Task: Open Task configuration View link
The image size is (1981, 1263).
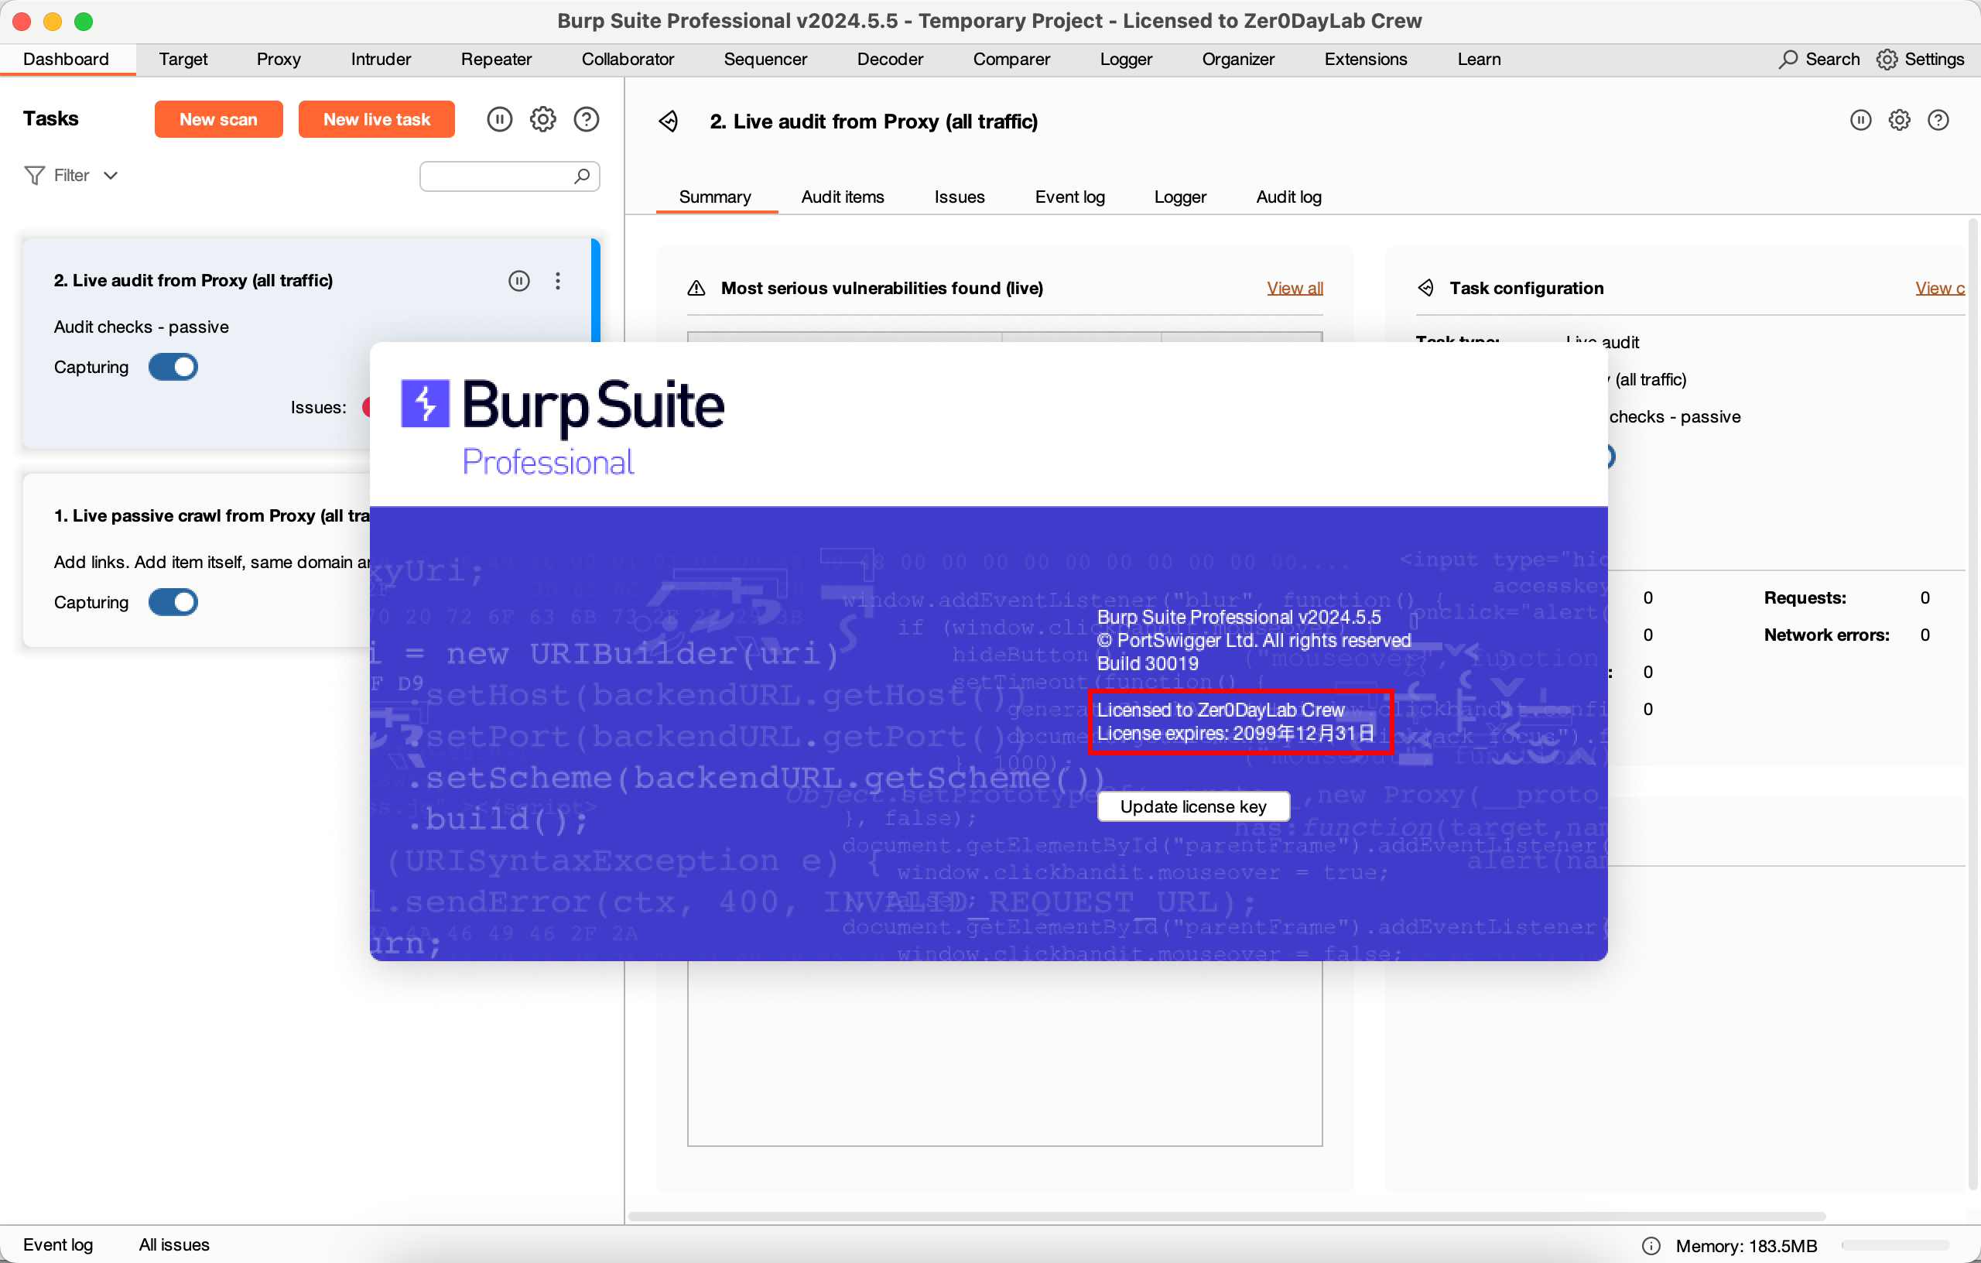Action: click(1939, 288)
